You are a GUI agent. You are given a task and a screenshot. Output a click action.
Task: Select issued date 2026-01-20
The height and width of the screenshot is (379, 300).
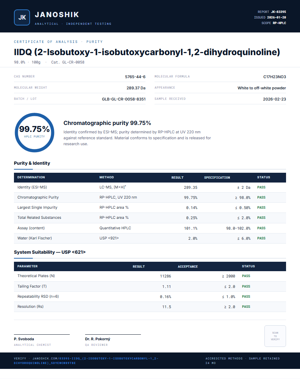pos(277,17)
